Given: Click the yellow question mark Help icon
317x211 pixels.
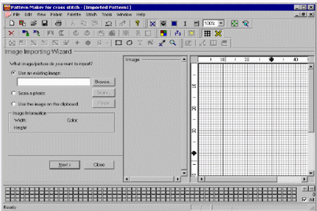Looking at the screenshot, I should click(138, 23).
